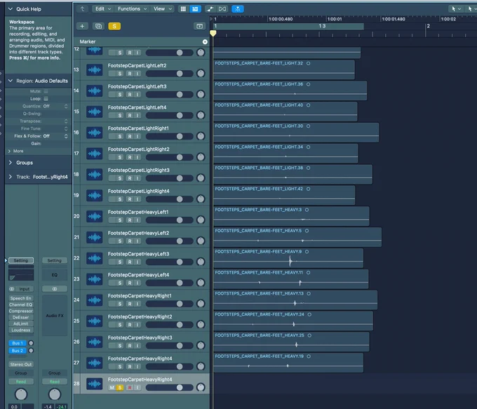Click the Stereo Out output button
This screenshot has width=477, height=409.
[21, 364]
